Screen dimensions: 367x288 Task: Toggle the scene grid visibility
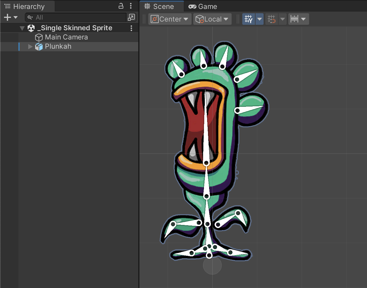tap(248, 19)
